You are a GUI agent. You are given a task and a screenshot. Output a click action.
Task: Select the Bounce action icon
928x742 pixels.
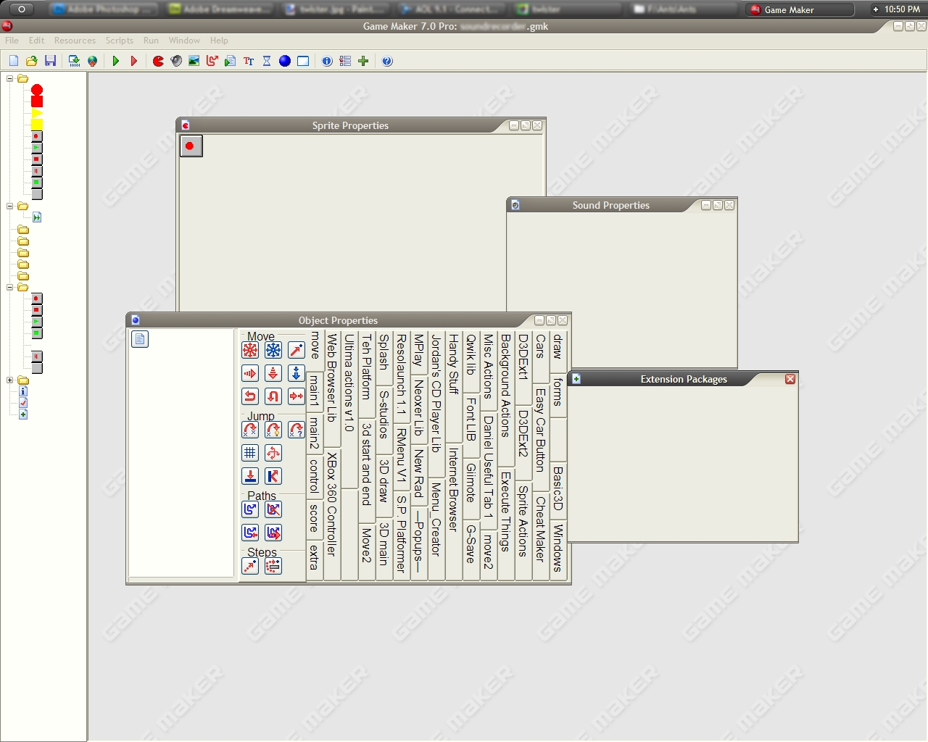click(273, 476)
